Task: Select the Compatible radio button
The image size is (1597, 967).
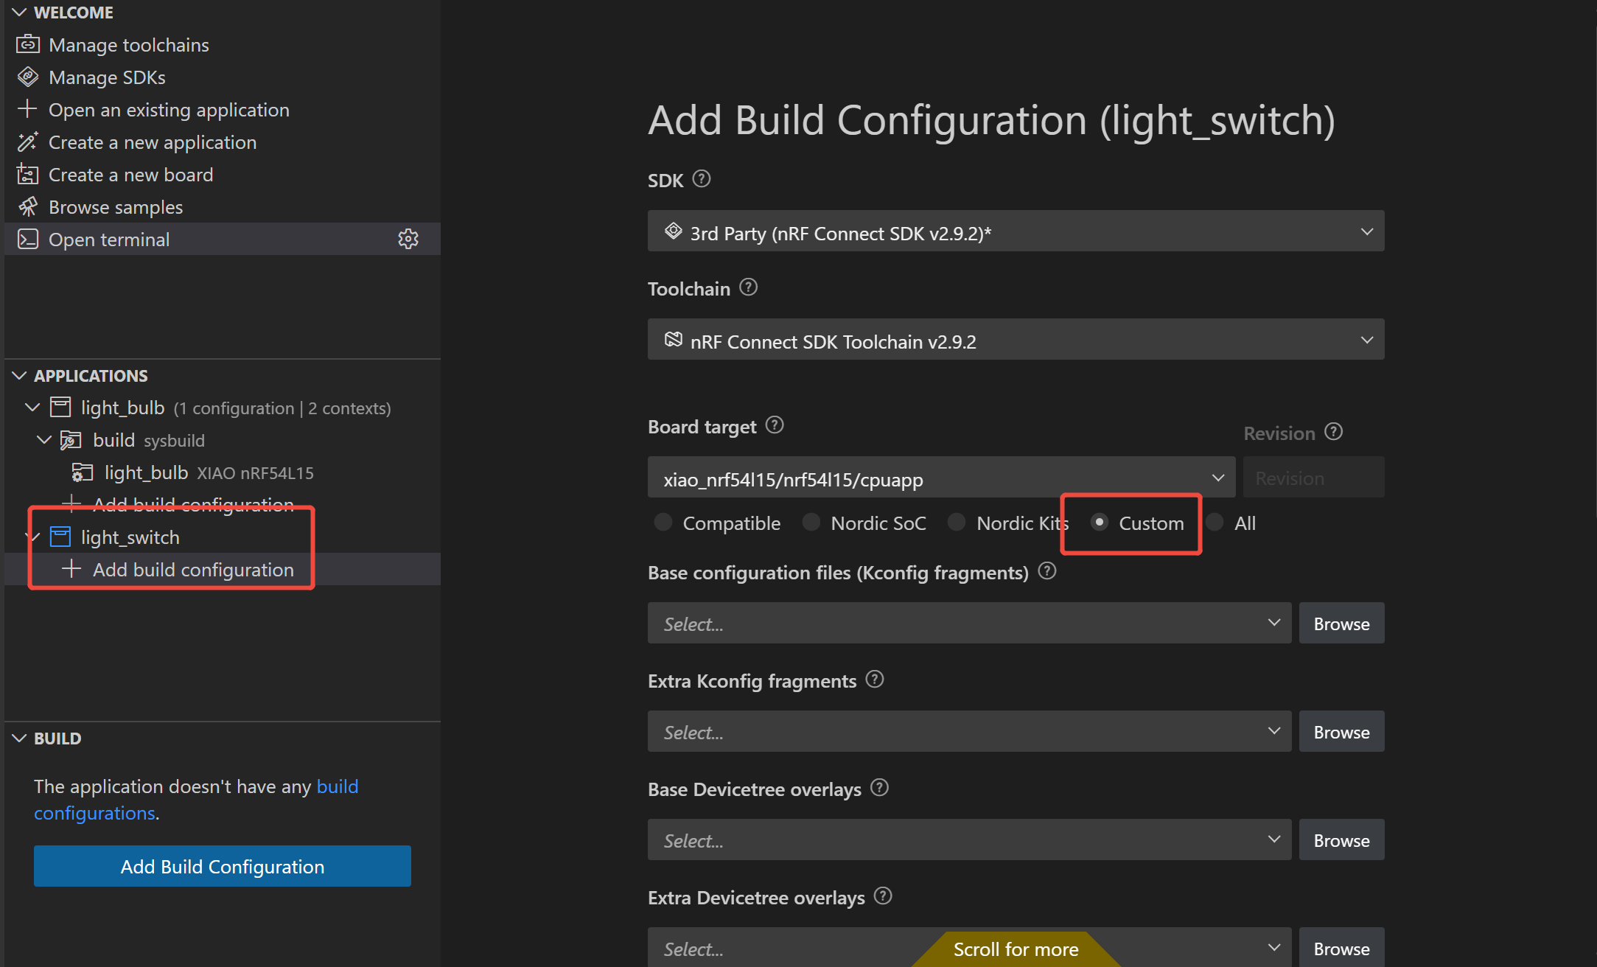Action: click(x=663, y=523)
